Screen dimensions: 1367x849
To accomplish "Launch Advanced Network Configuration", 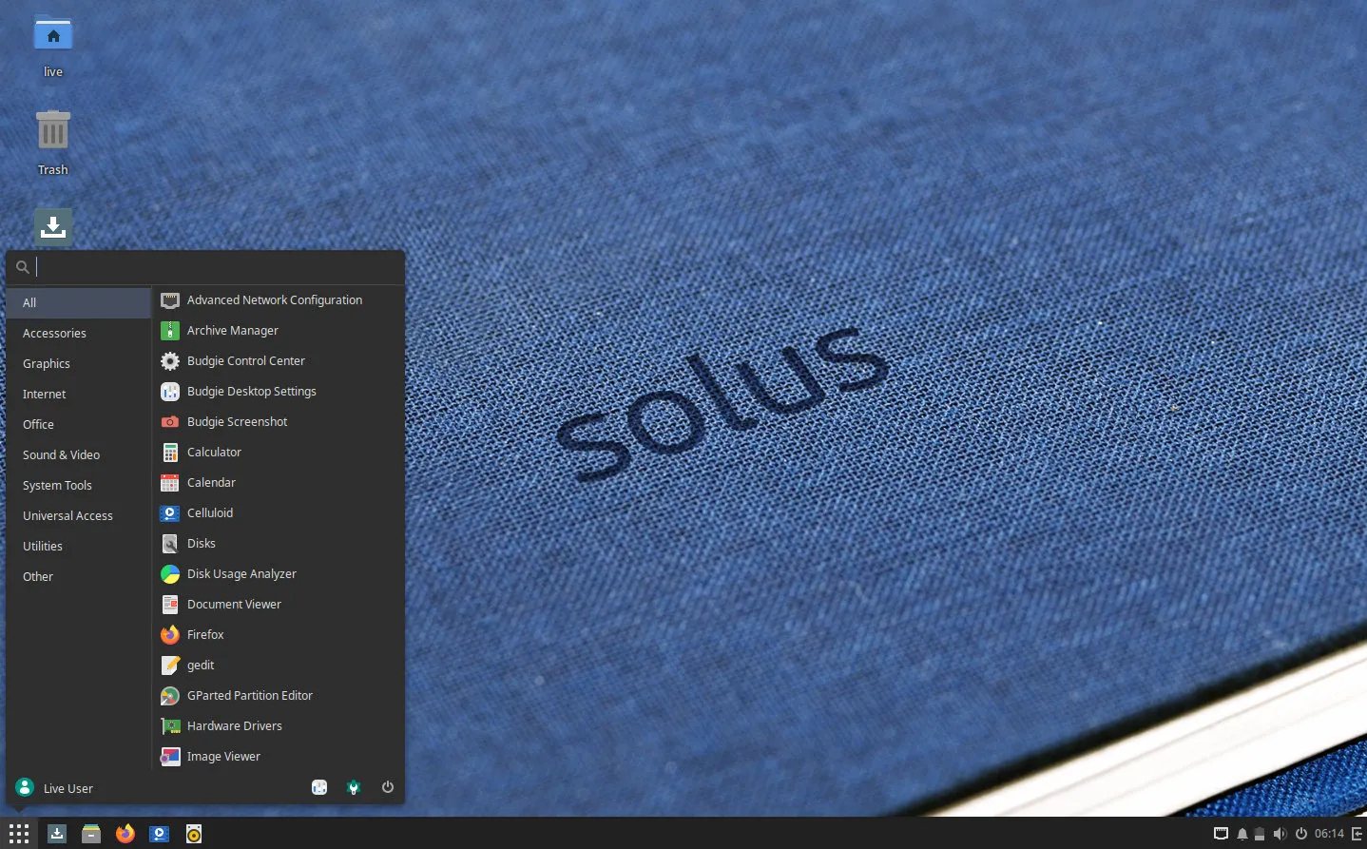I will 278,300.
